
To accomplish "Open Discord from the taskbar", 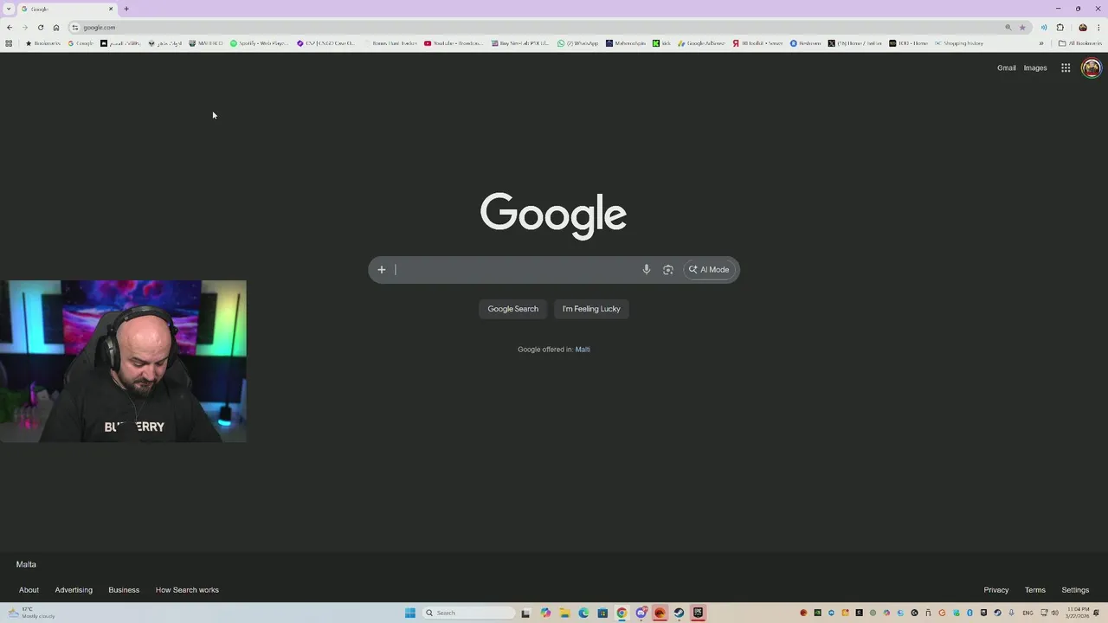I will point(641,613).
